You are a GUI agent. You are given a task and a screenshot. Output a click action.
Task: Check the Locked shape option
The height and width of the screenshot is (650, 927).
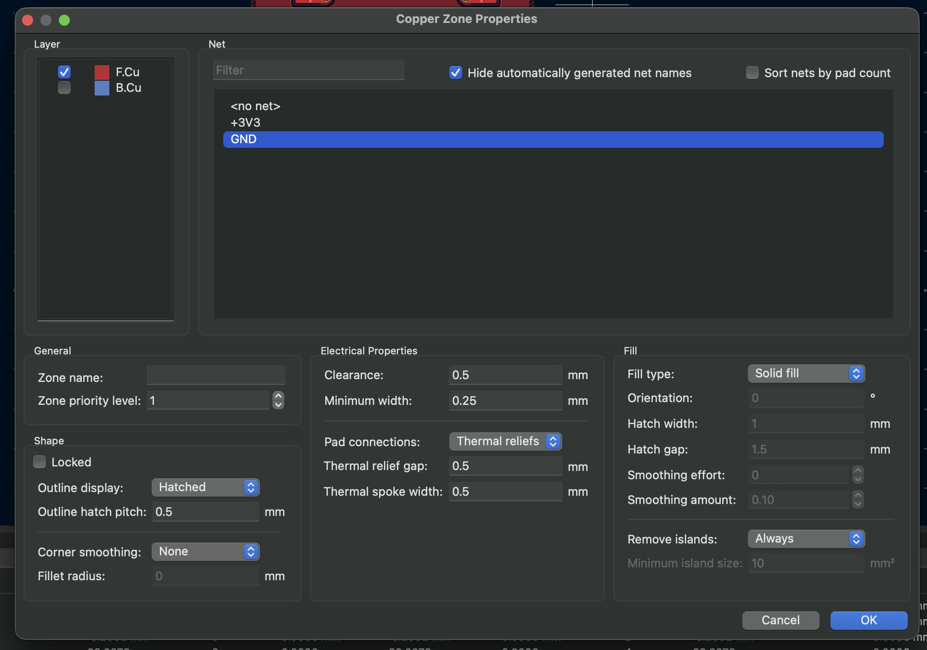click(x=40, y=462)
